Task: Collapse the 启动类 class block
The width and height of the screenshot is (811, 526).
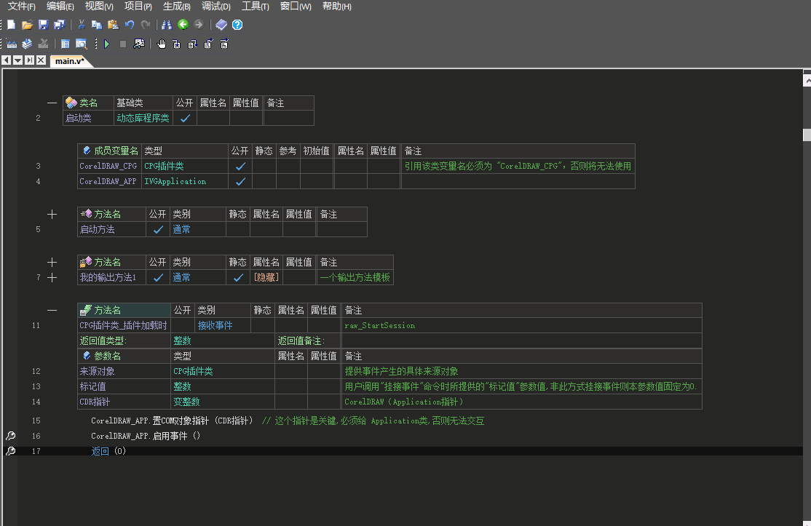Action: point(52,103)
